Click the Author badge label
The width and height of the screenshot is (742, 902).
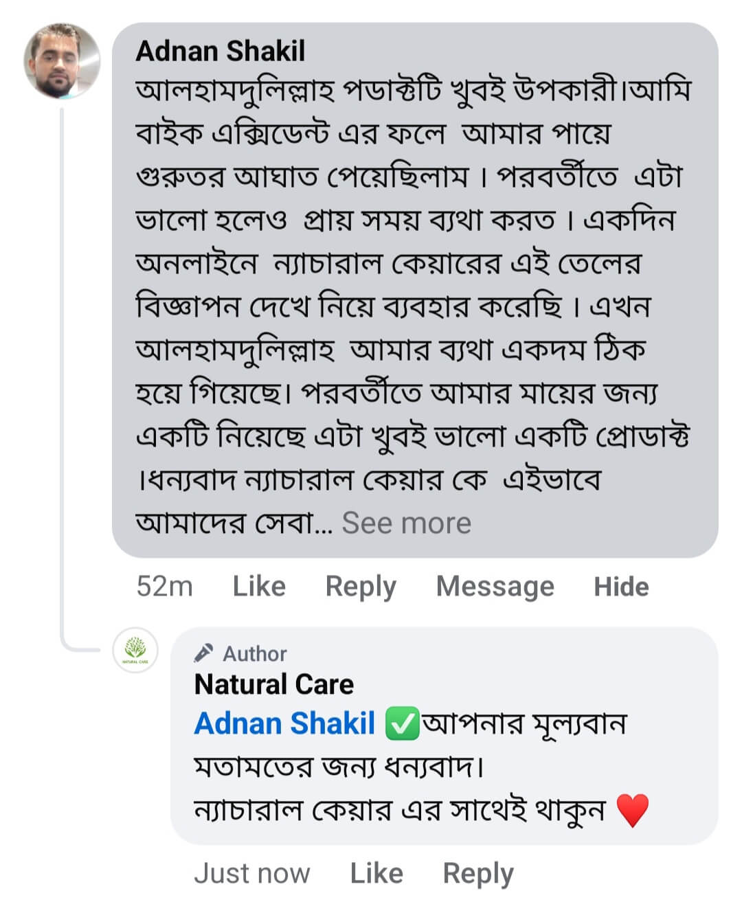(254, 653)
